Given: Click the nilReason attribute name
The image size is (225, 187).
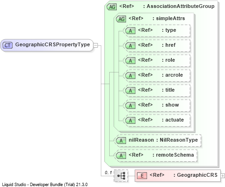Looking at the screenshot, I should point(141,140).
